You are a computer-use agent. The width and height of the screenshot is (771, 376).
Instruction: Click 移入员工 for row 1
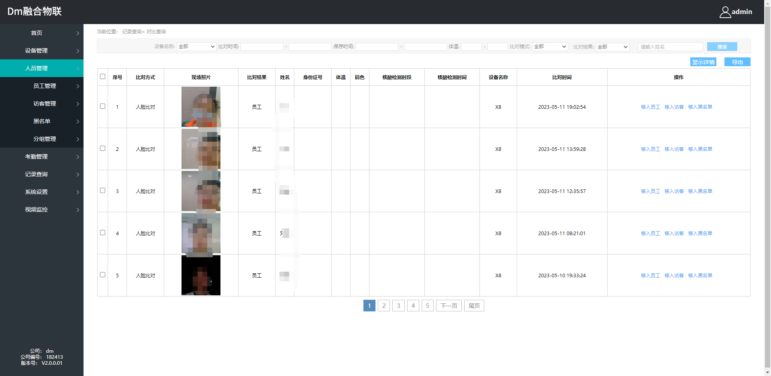tap(651, 107)
